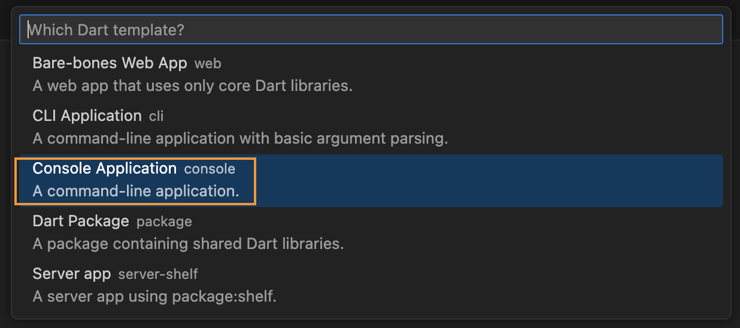Click description "A web app that uses only core Dart libraries"
740x328 pixels.
(192, 86)
